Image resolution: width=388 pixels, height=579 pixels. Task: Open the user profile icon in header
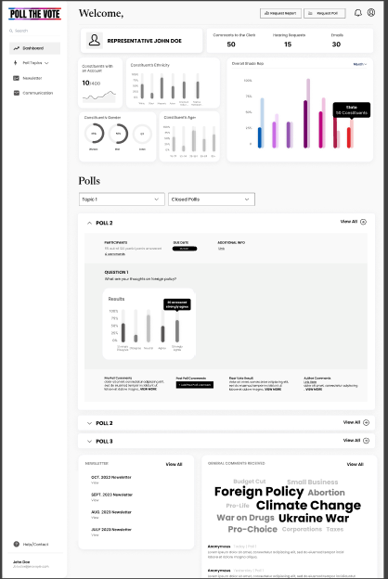click(x=371, y=13)
